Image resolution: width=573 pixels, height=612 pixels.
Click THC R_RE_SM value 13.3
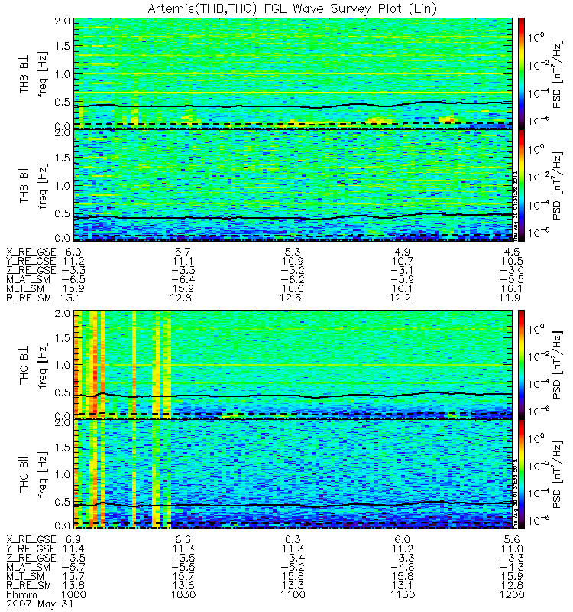(x=293, y=585)
